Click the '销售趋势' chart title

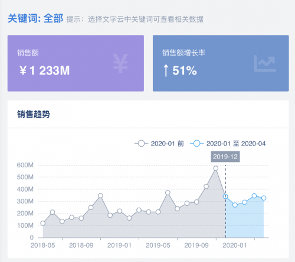[x=34, y=114]
